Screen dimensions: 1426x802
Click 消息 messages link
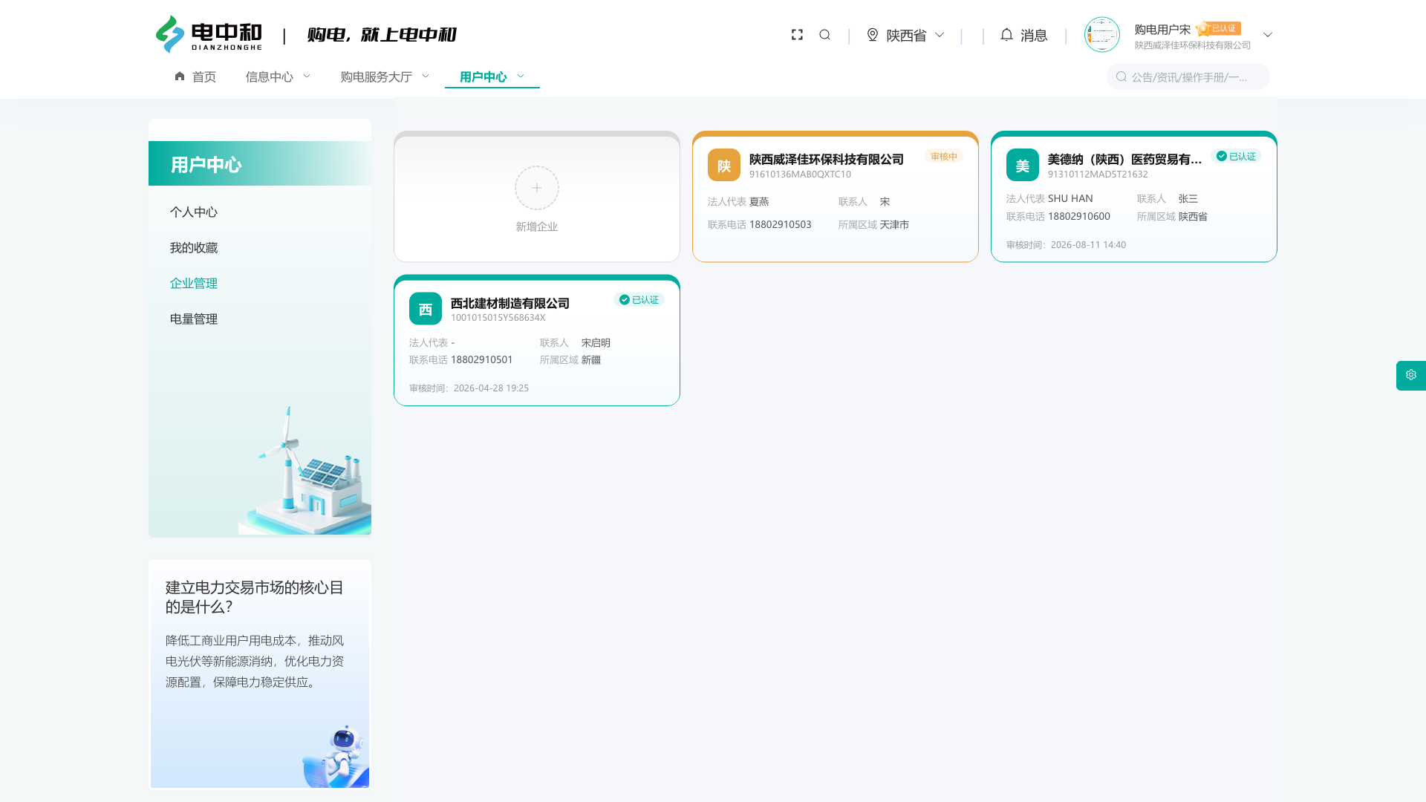pyautogui.click(x=1034, y=35)
